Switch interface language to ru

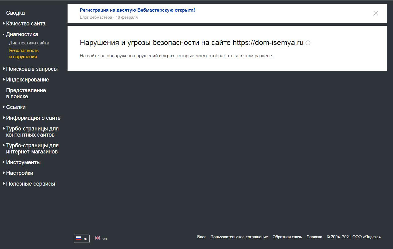82,239
